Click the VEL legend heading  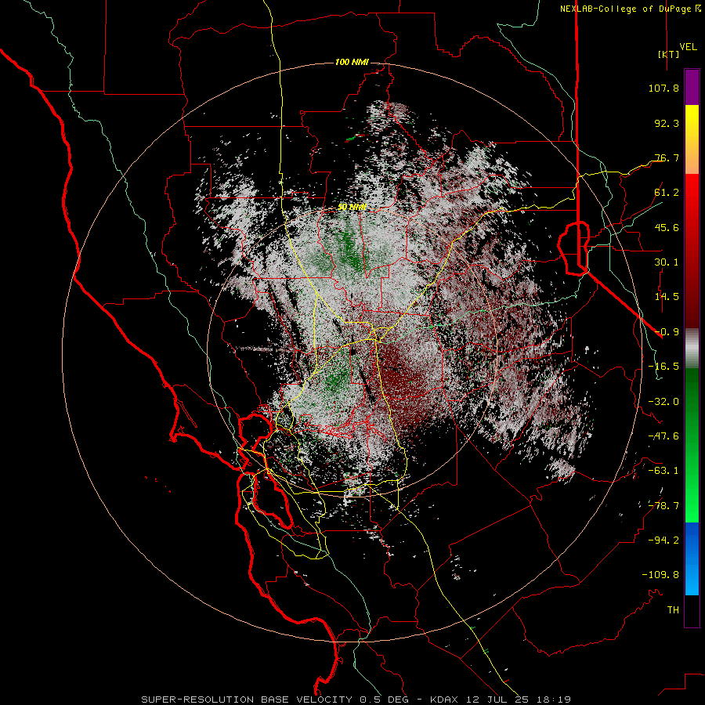[688, 47]
